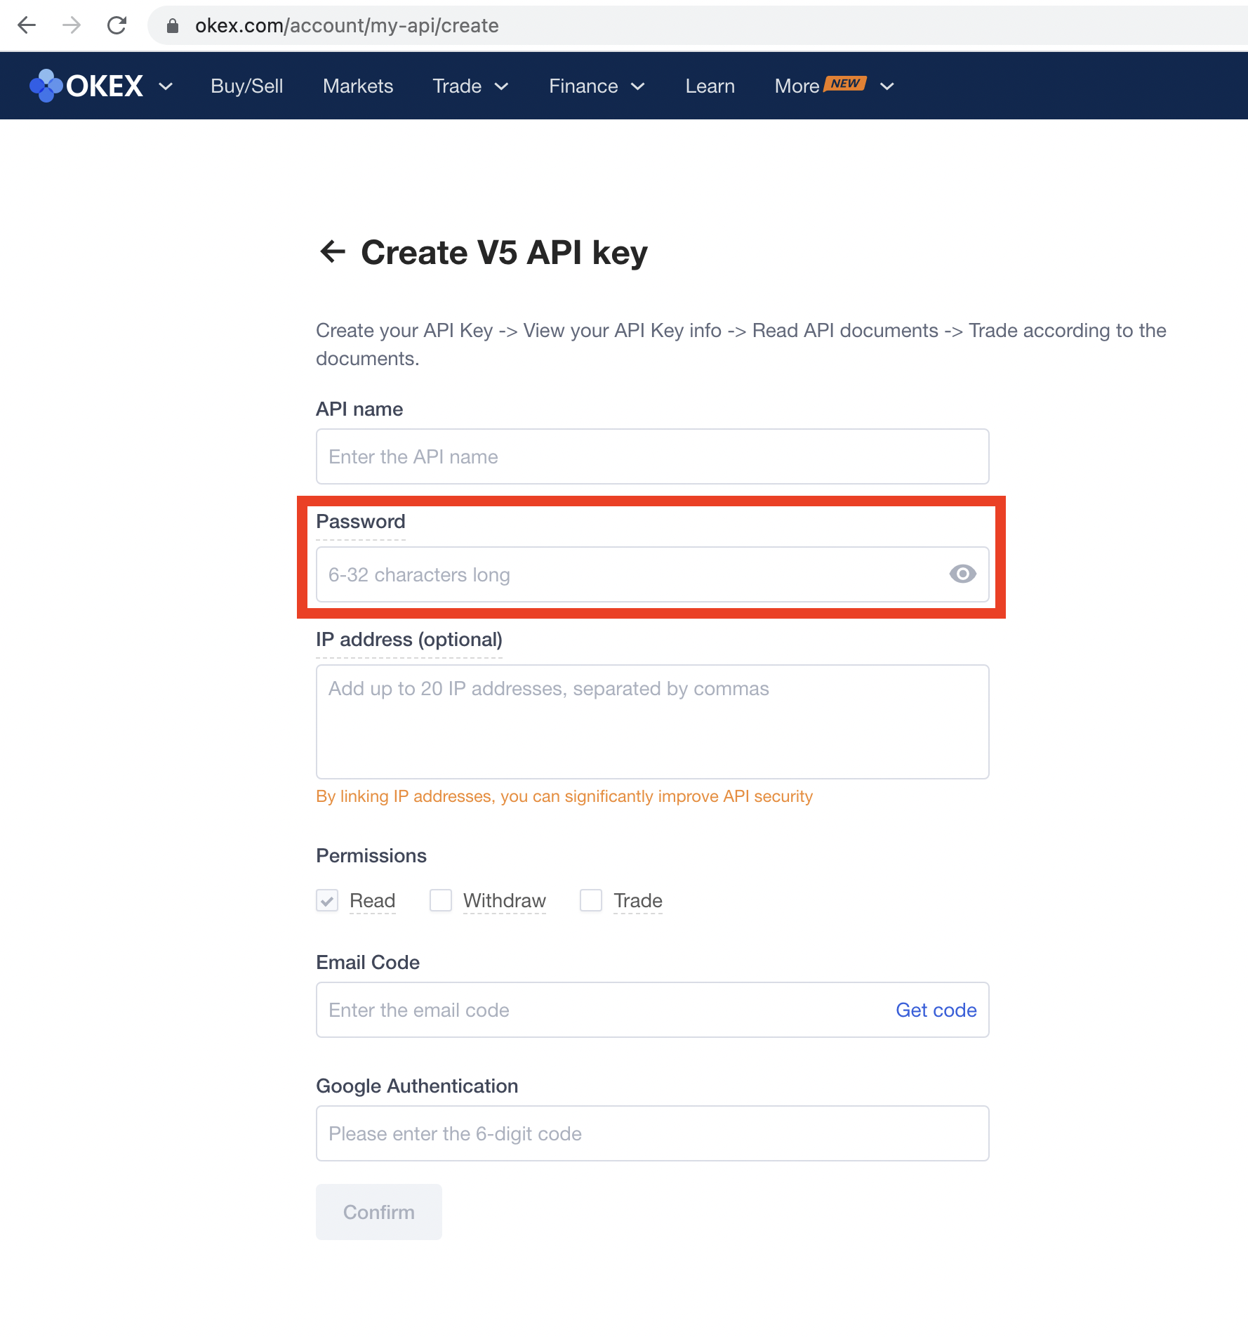This screenshot has height=1337, width=1248.
Task: Open the Learn menu
Action: 710,86
